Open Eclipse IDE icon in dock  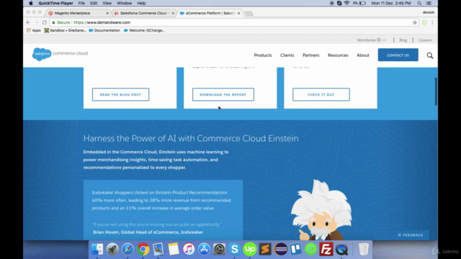click(280, 249)
